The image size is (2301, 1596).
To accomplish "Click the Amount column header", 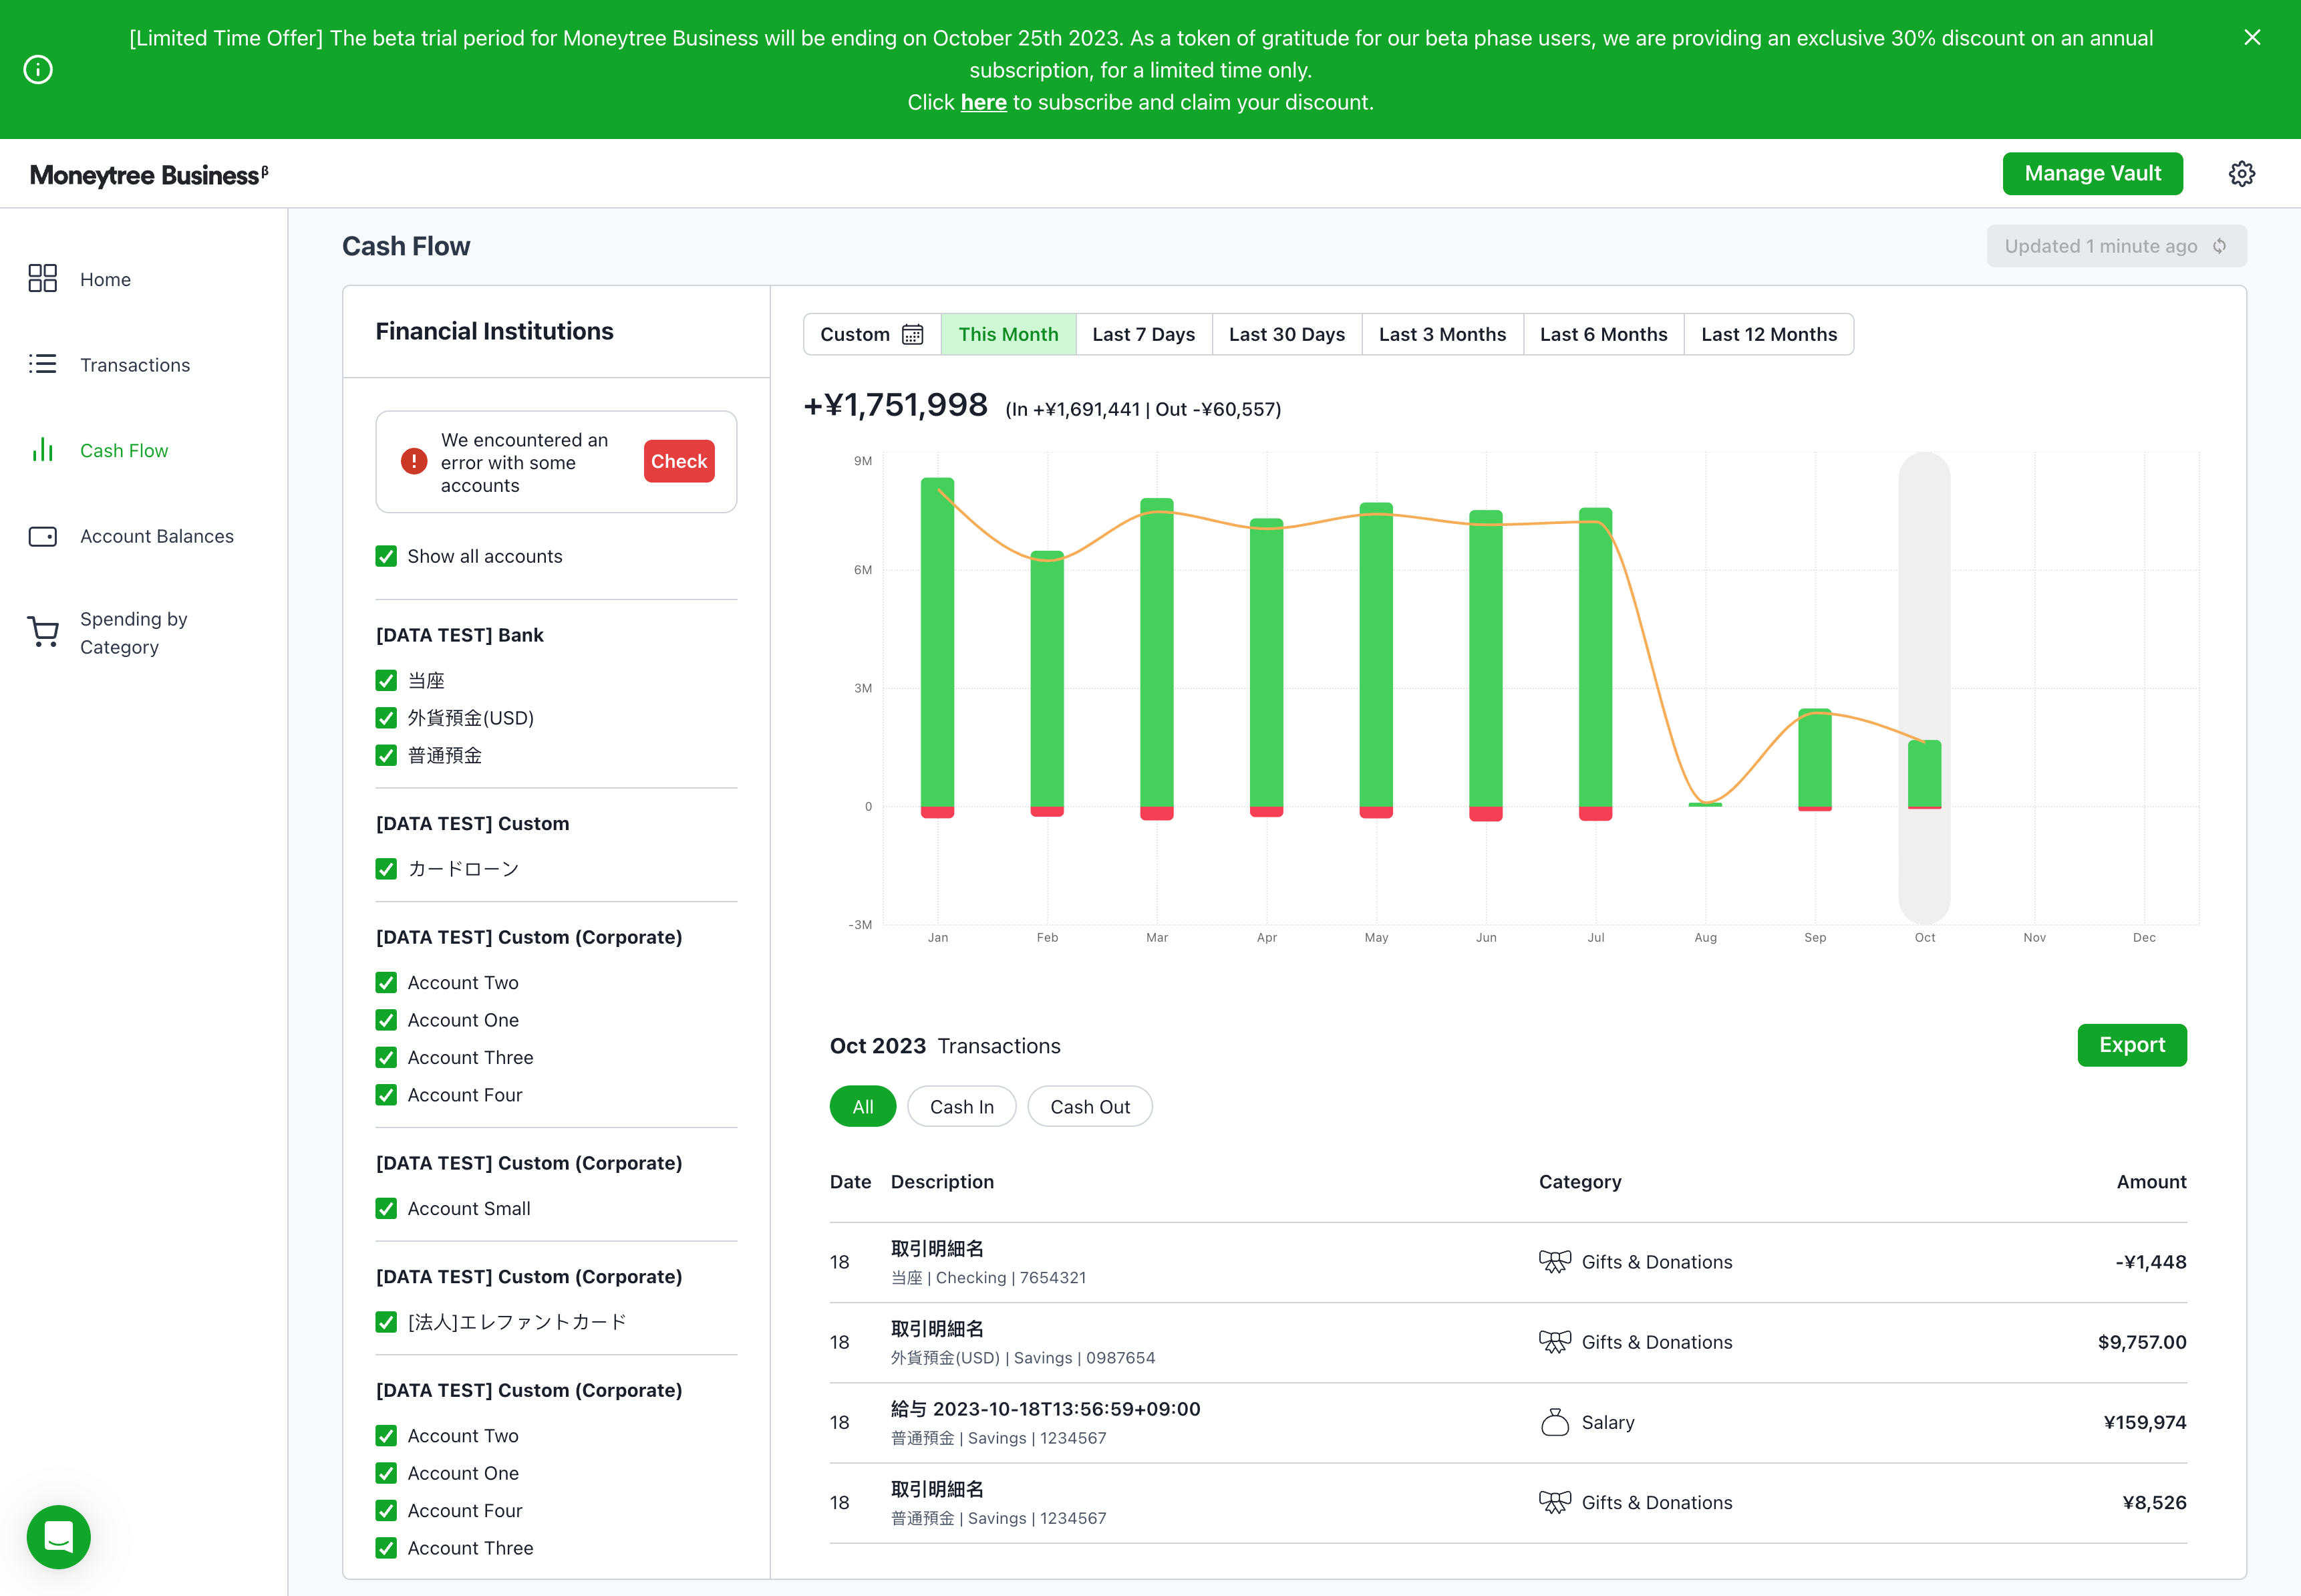I will click(2151, 1182).
